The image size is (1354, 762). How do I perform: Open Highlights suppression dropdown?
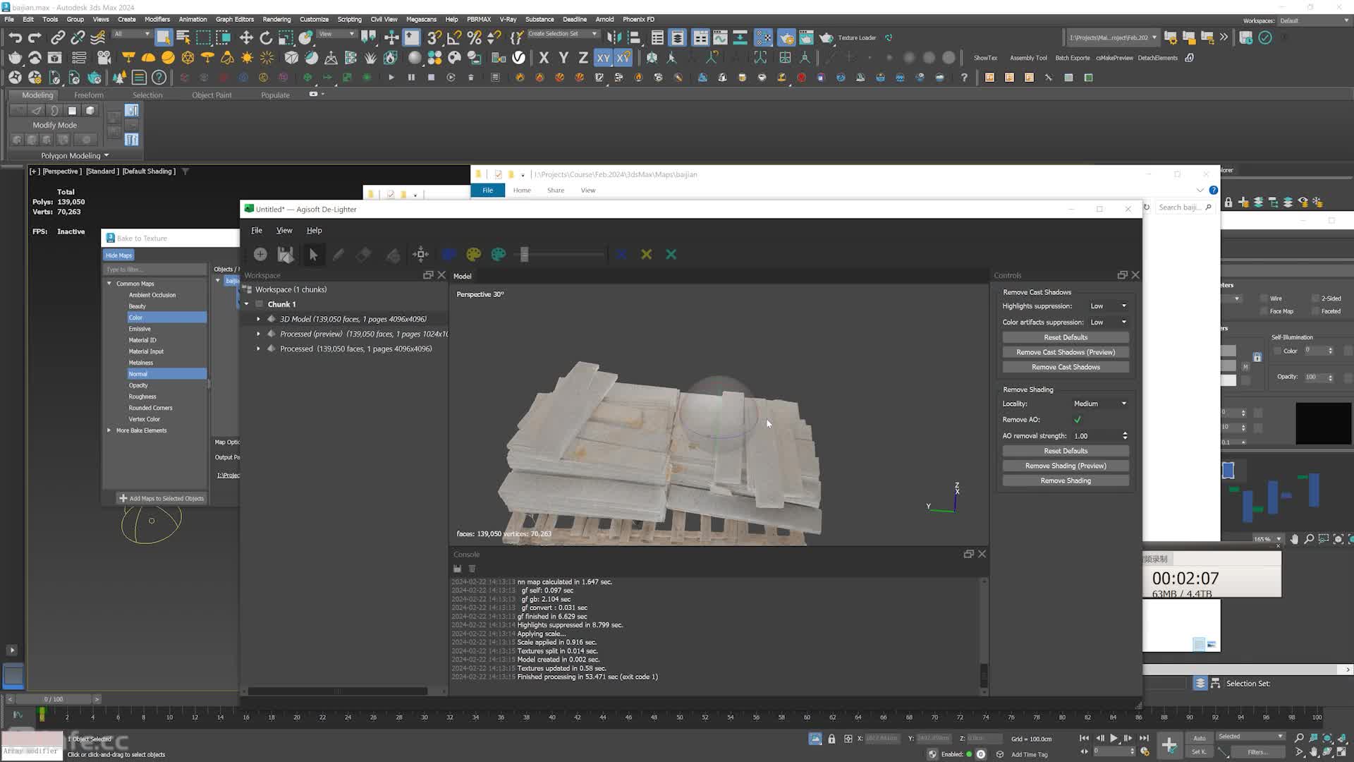coord(1109,306)
